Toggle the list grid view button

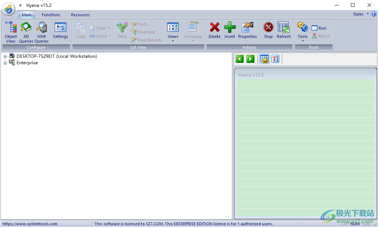(x=264, y=59)
